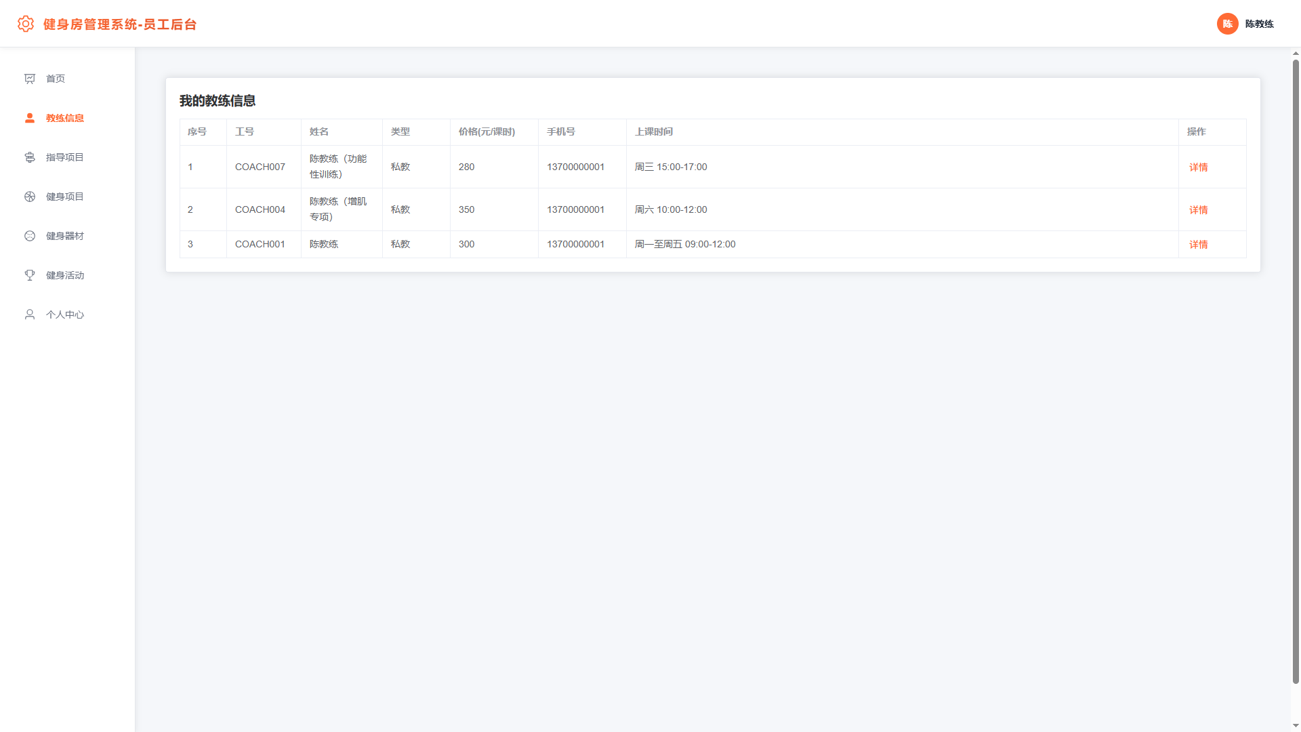The width and height of the screenshot is (1301, 732).
Task: Click the 健身房管理系统-员工后台 title
Action: pyautogui.click(x=120, y=24)
